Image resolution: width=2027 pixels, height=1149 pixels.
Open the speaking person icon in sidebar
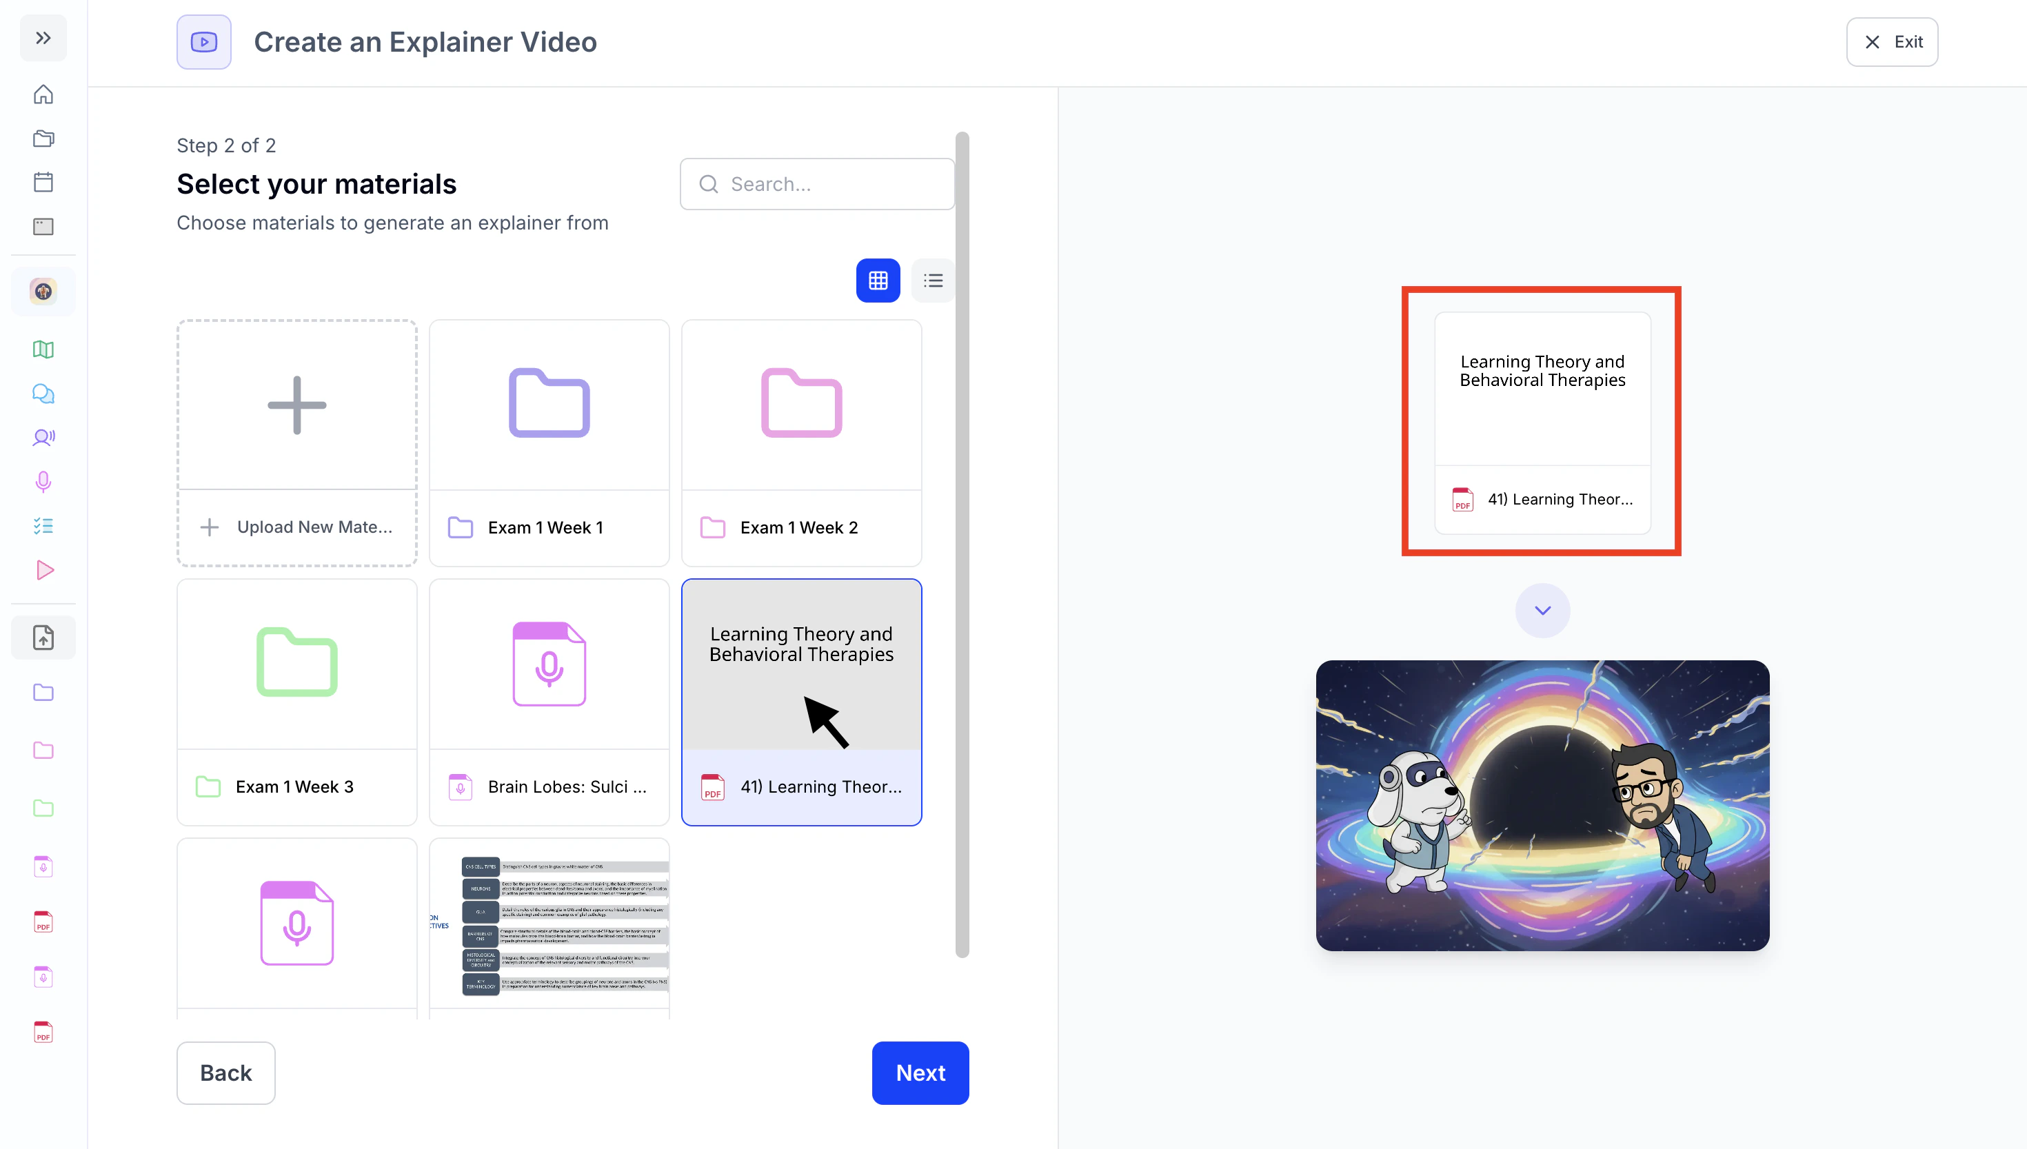43,437
